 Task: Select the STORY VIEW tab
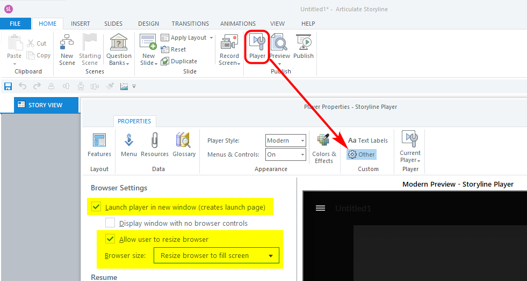(46, 105)
